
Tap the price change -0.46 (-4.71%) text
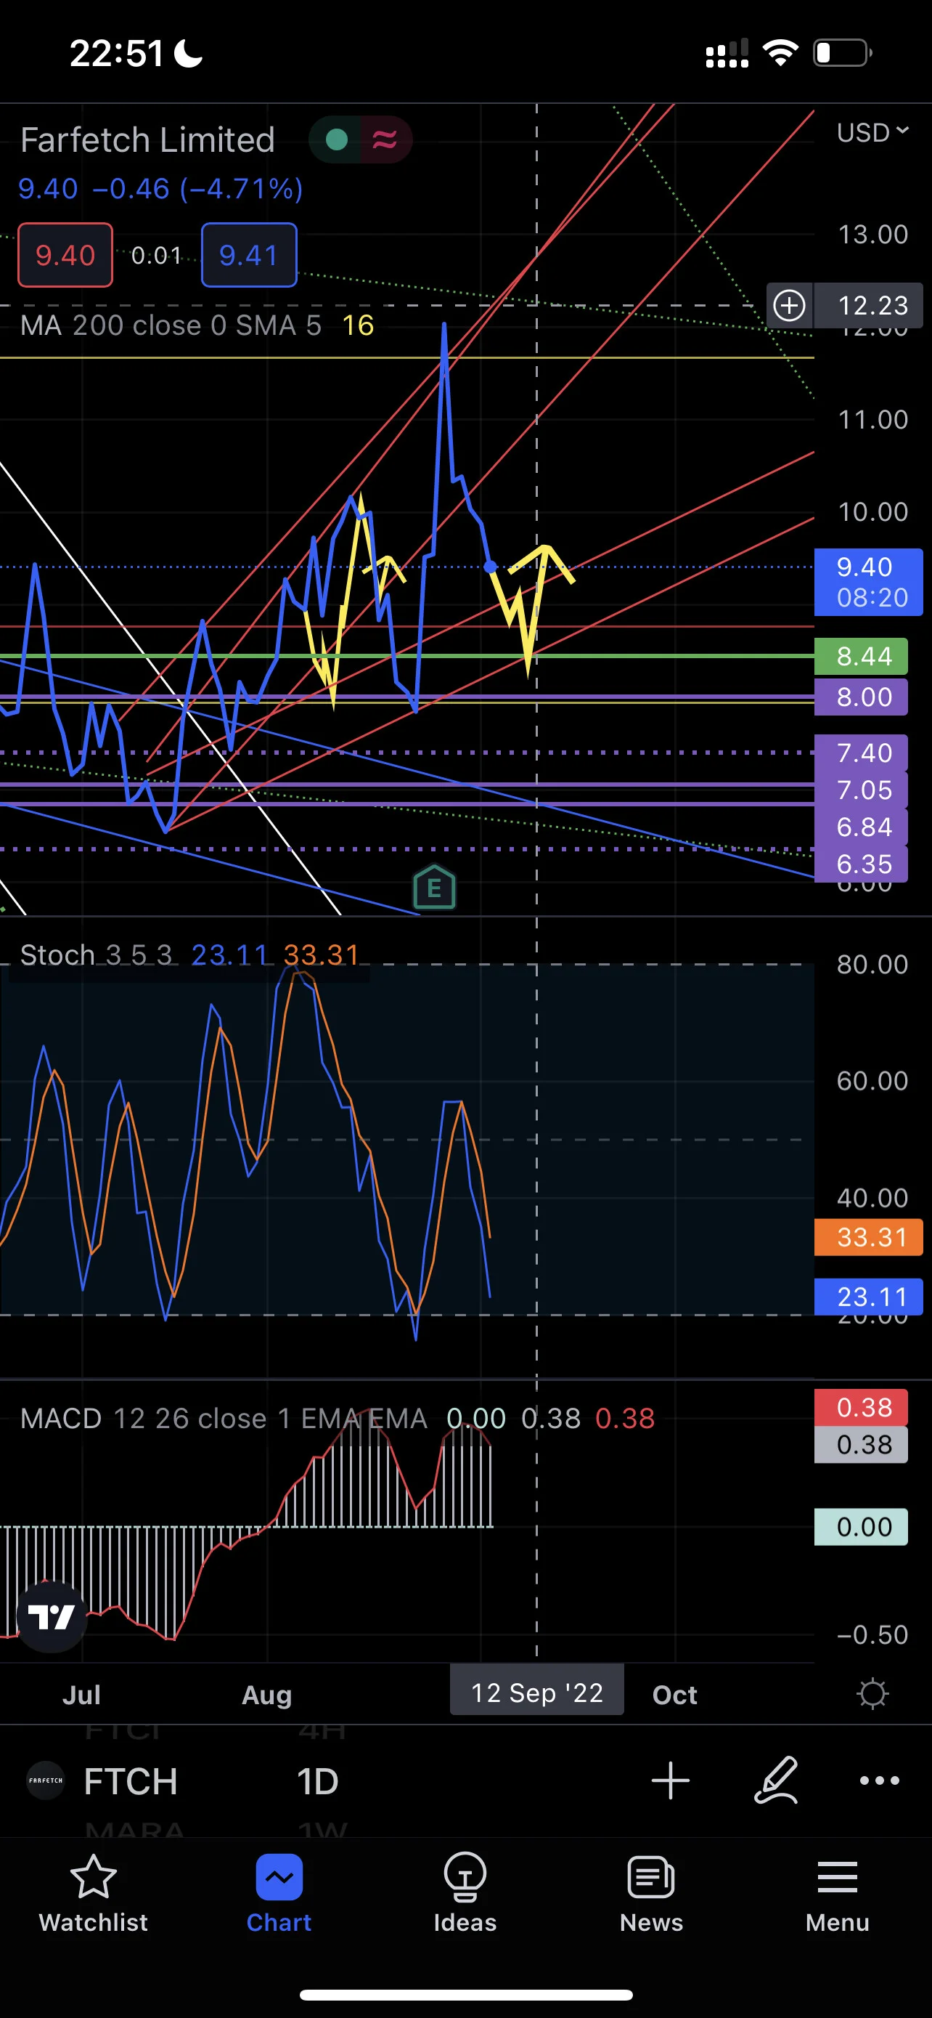click(197, 189)
